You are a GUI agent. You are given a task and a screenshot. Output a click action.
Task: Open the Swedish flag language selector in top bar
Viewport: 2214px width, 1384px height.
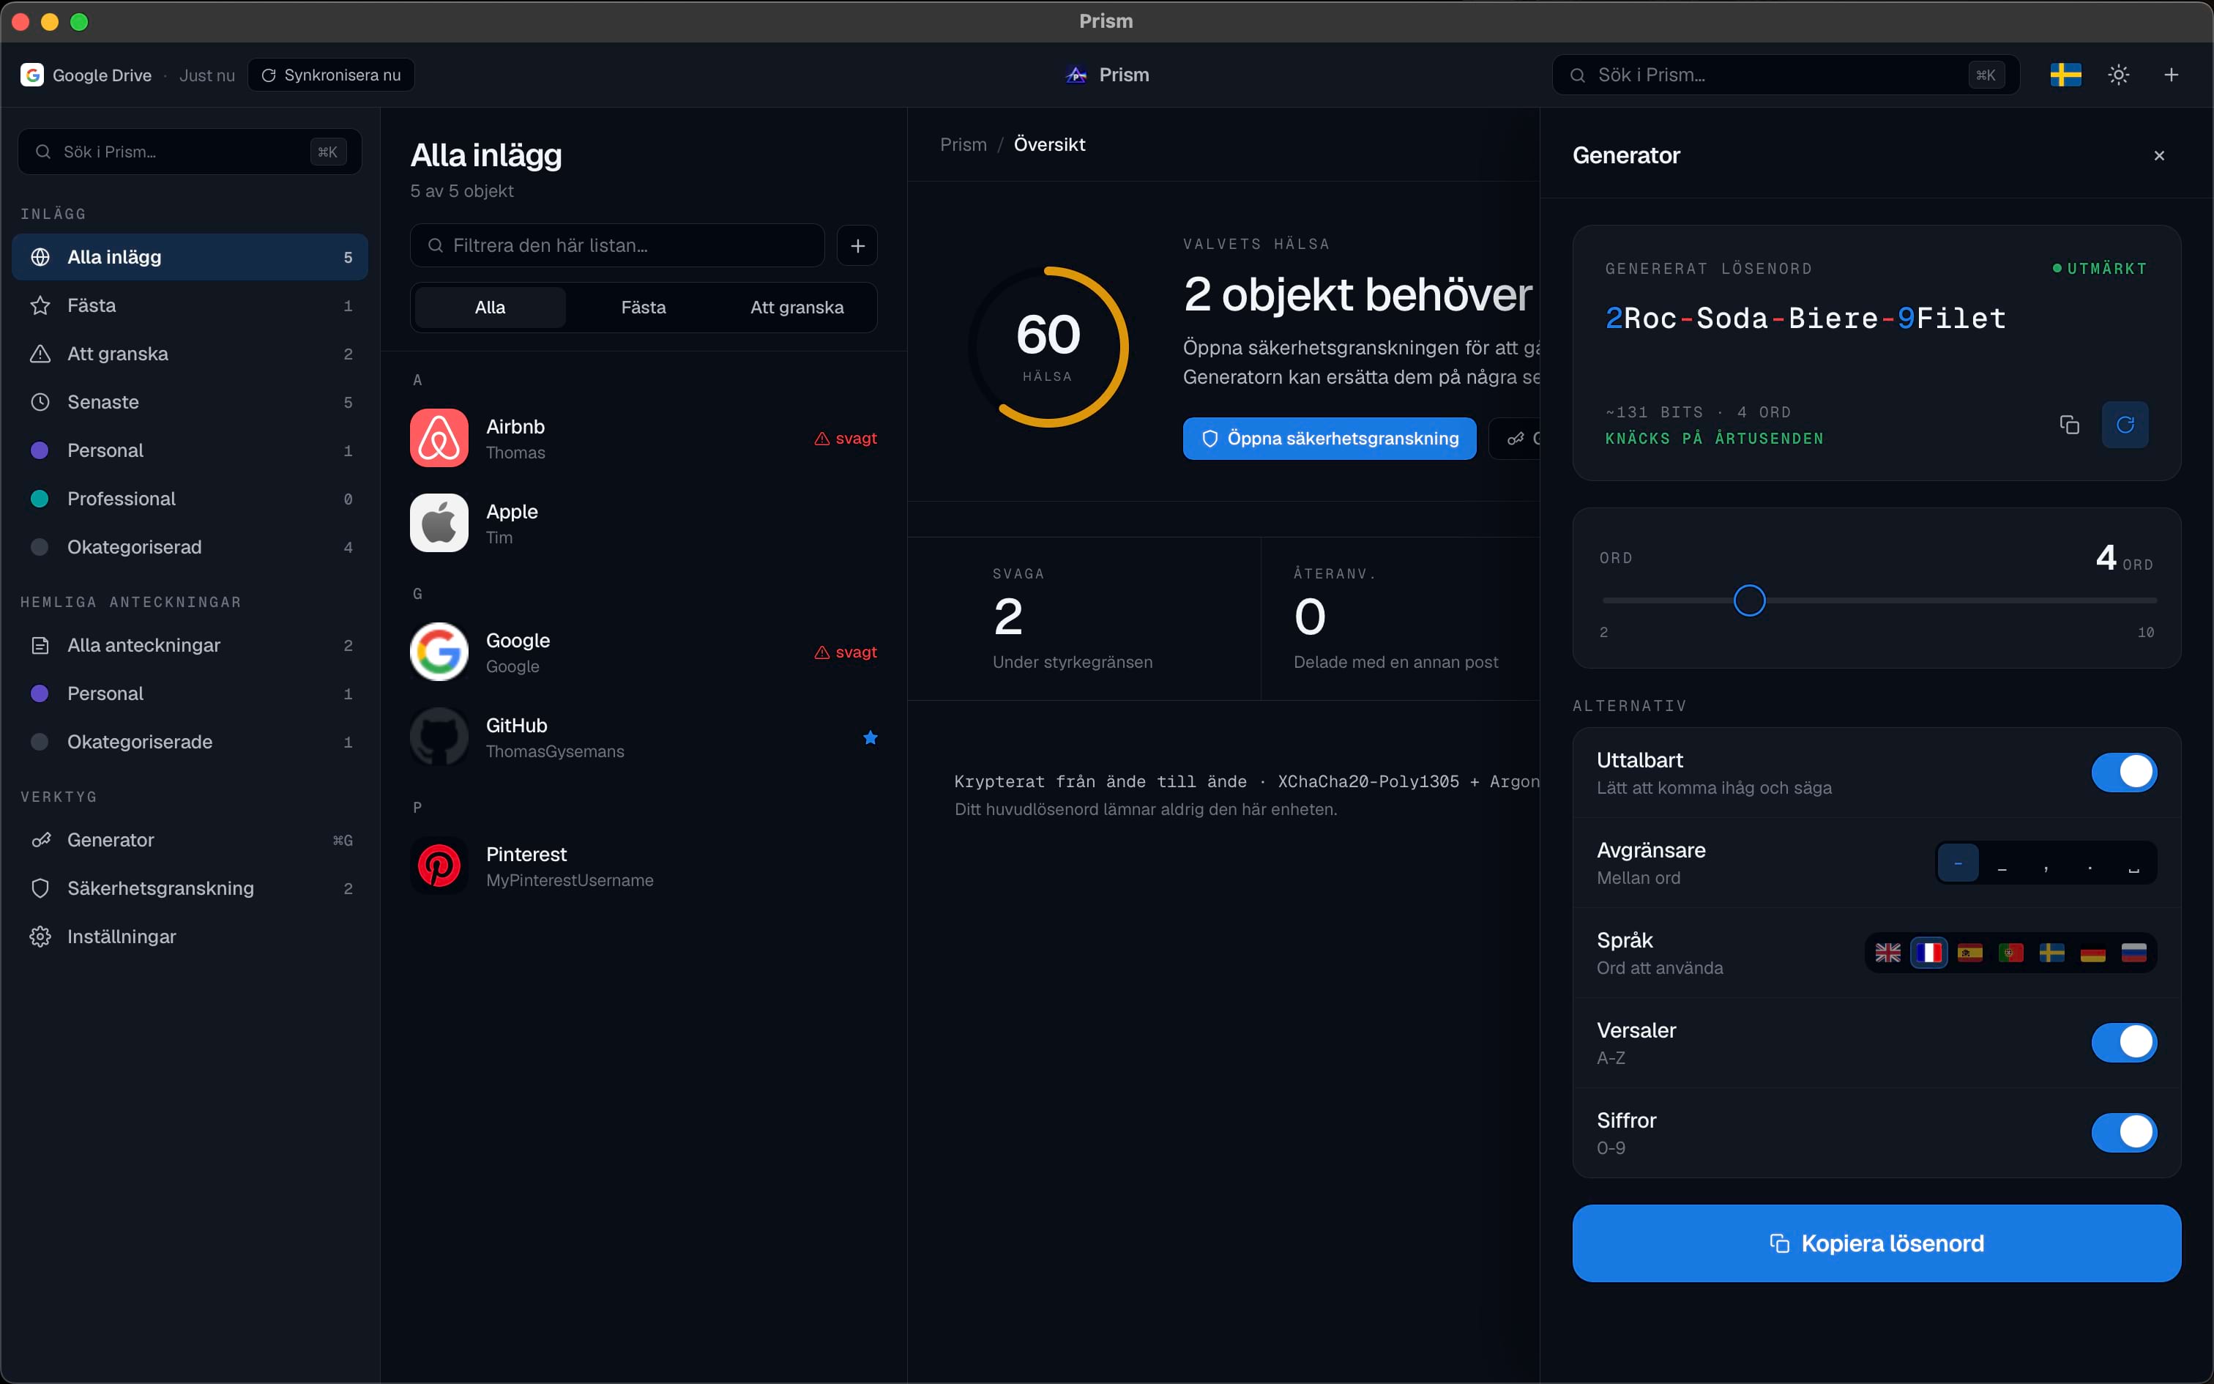click(x=2066, y=75)
